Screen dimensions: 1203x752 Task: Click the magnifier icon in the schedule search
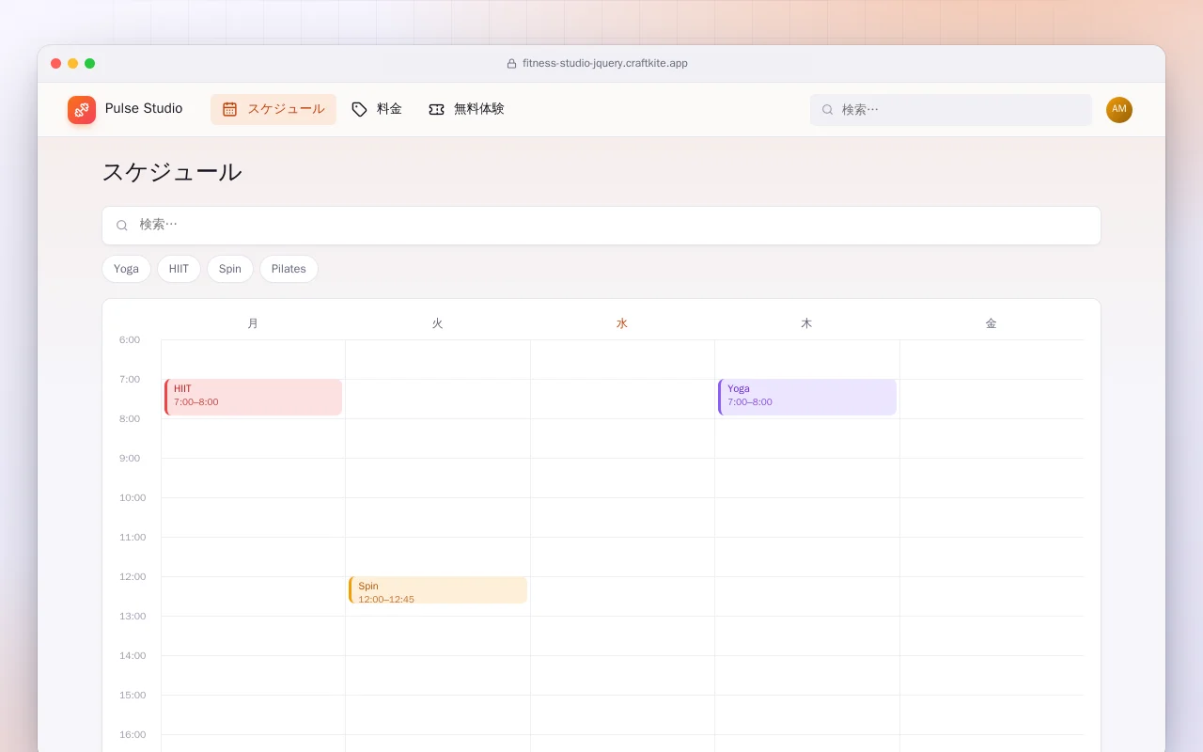click(122, 226)
